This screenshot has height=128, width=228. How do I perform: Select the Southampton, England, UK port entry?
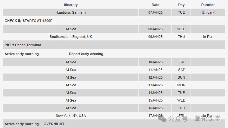70,37
